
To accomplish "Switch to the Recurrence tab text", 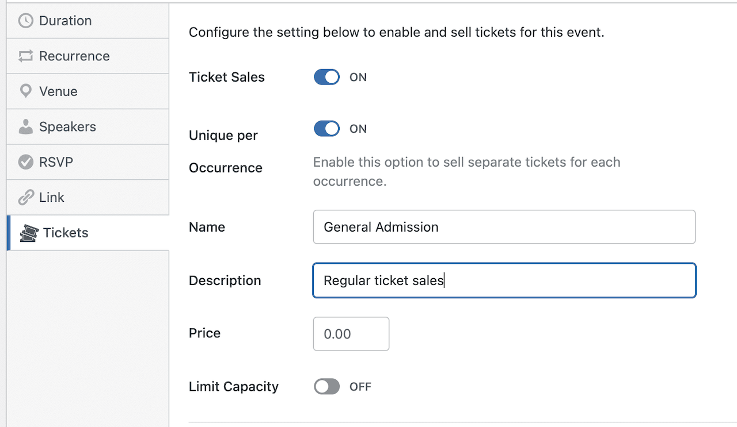I will coord(74,56).
